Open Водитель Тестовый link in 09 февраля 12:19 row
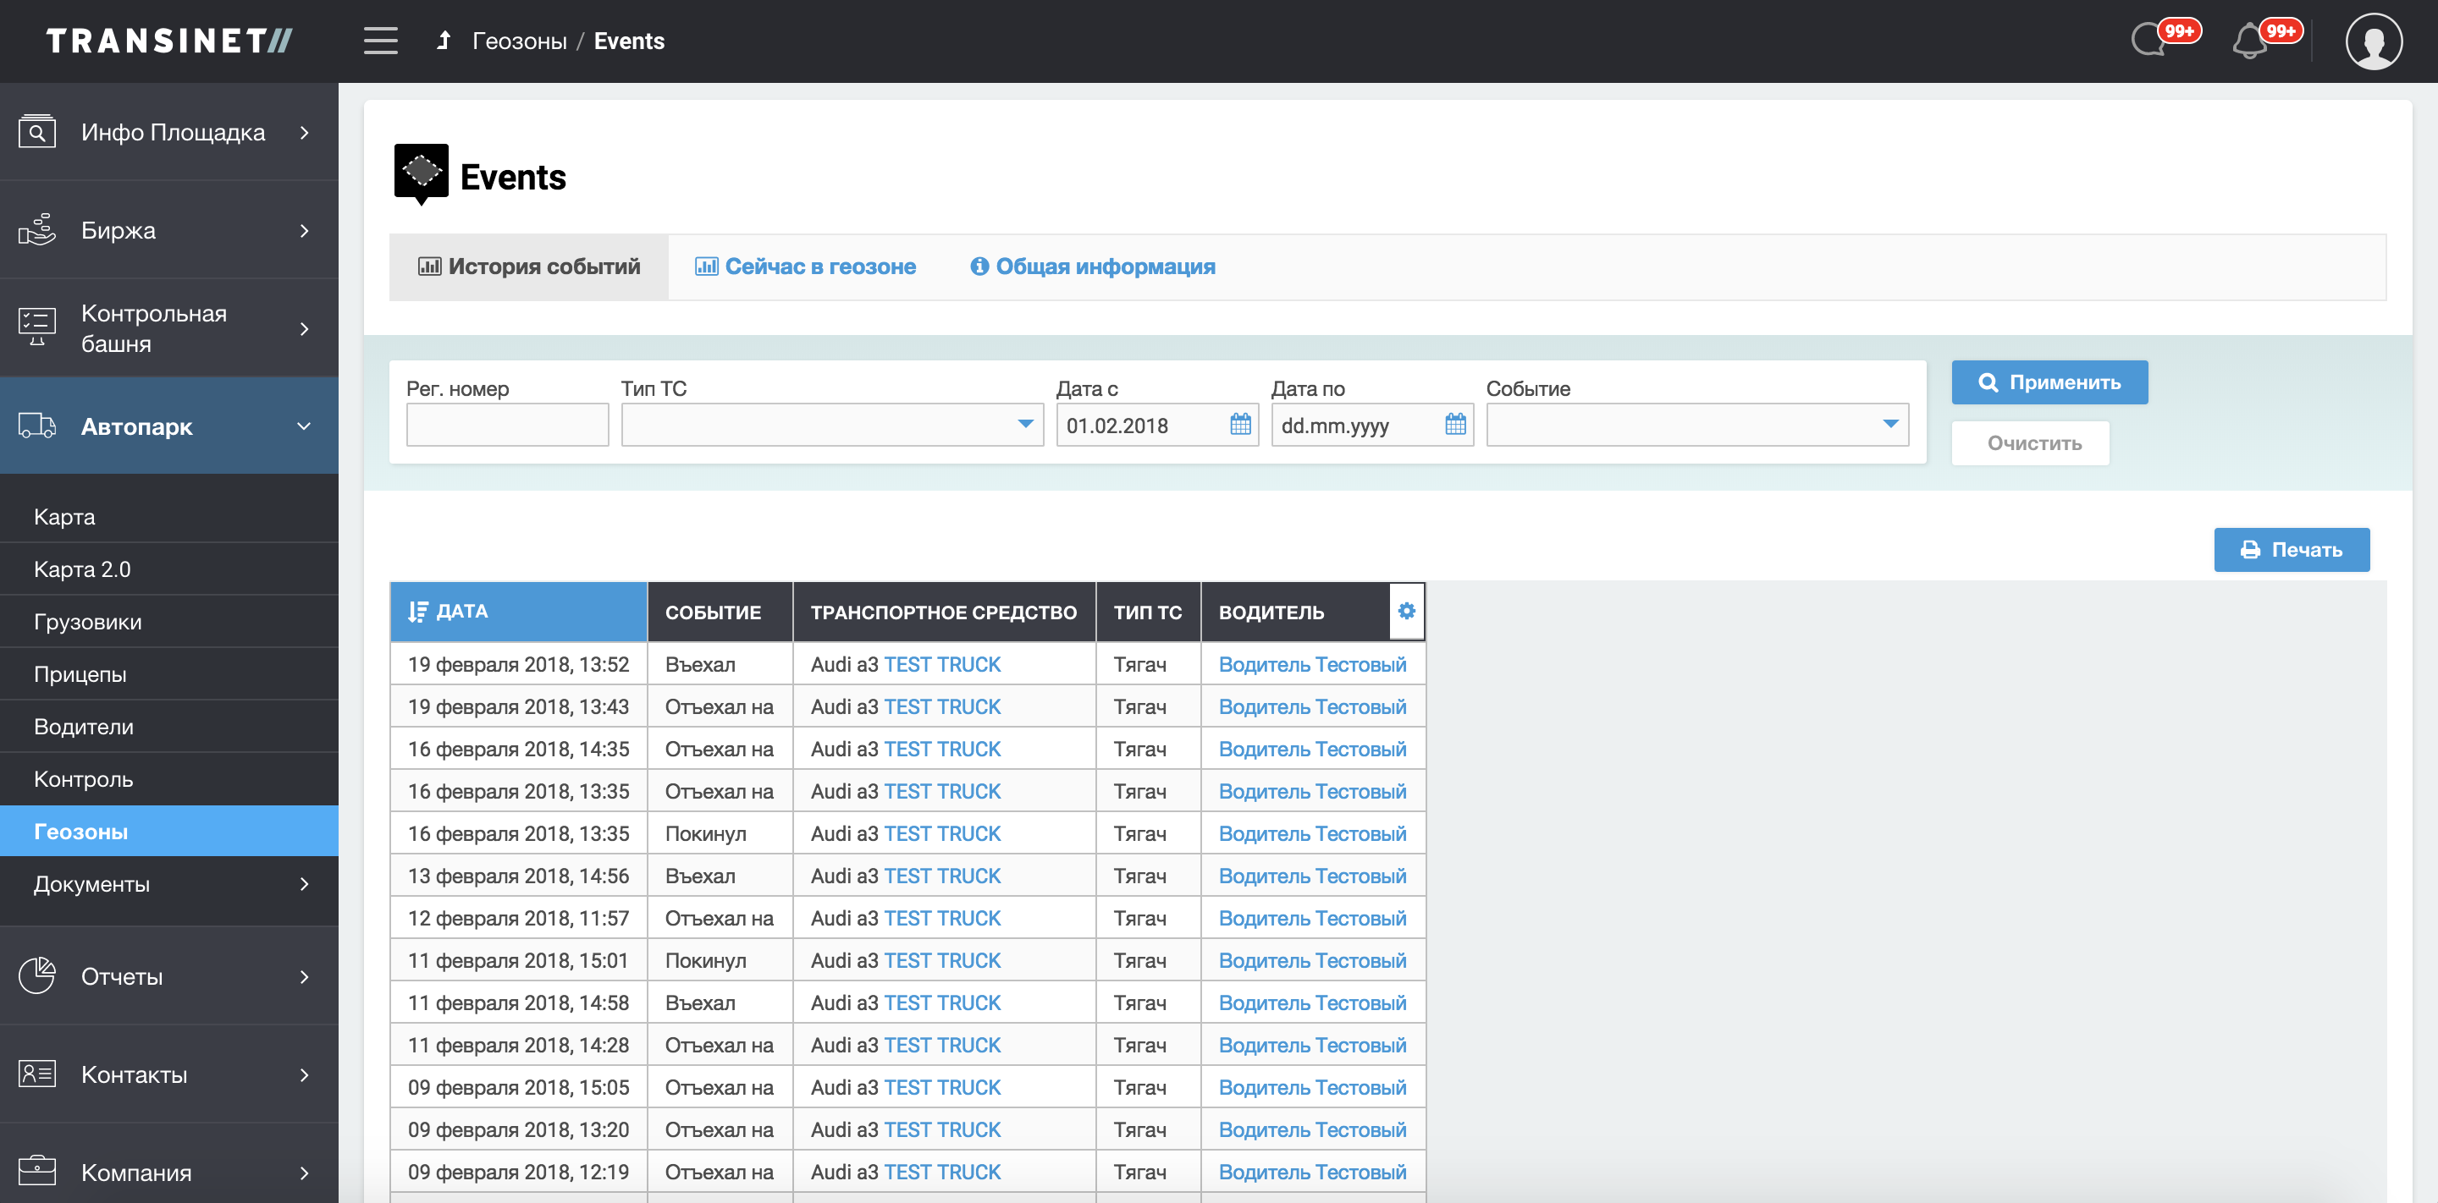The height and width of the screenshot is (1203, 2438). (1312, 1172)
